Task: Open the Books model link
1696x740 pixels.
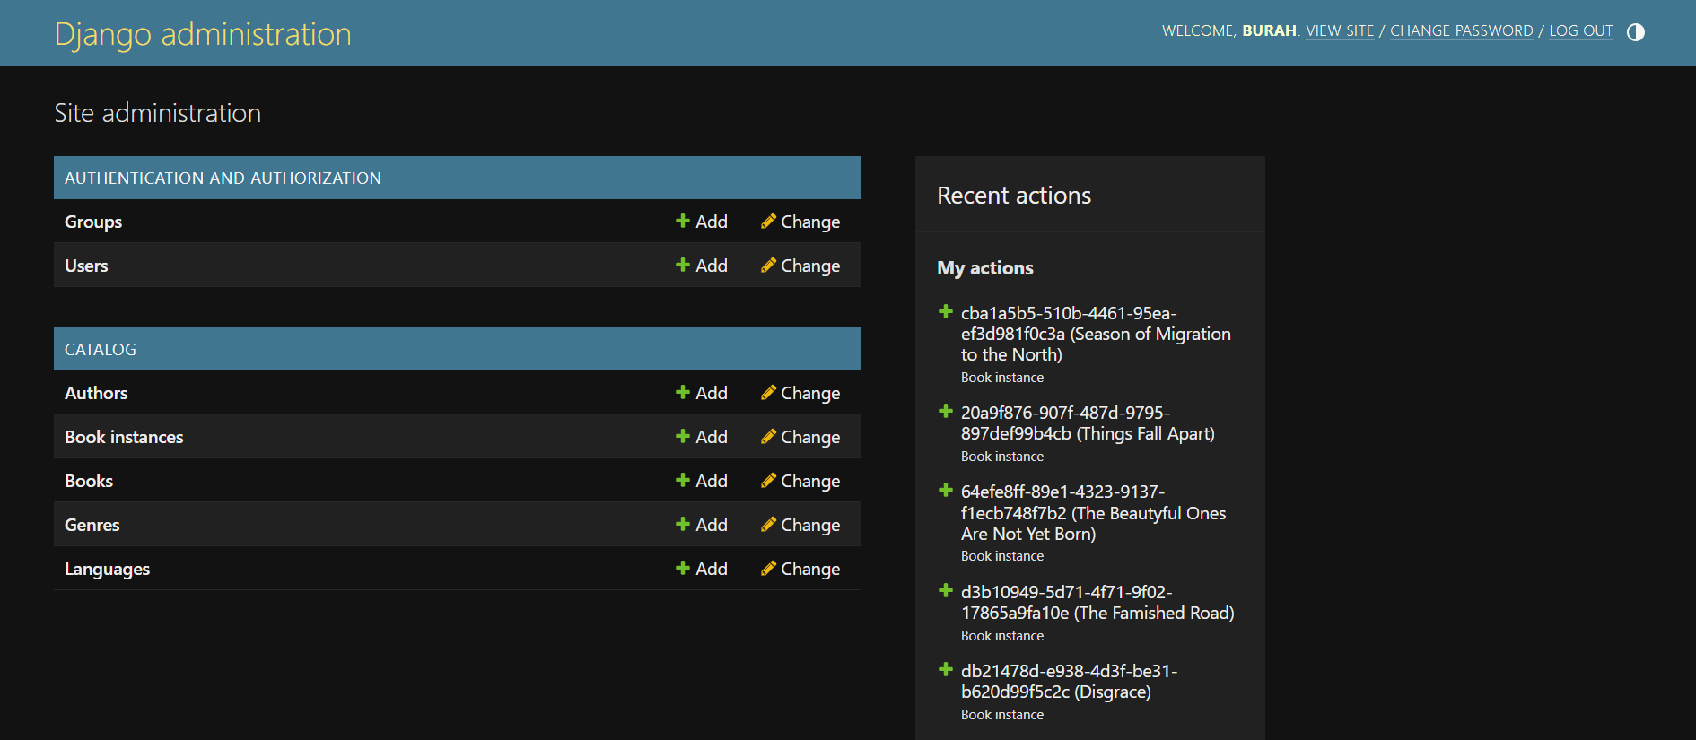Action: tap(89, 481)
